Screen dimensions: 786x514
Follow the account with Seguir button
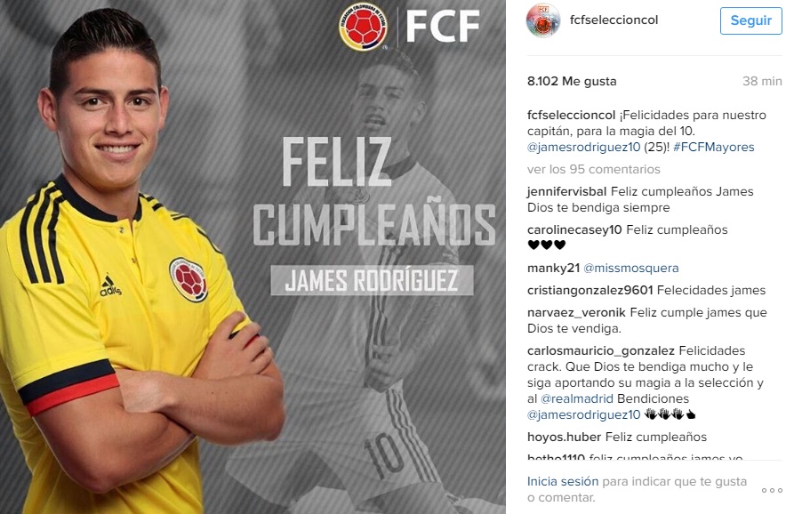pos(751,20)
